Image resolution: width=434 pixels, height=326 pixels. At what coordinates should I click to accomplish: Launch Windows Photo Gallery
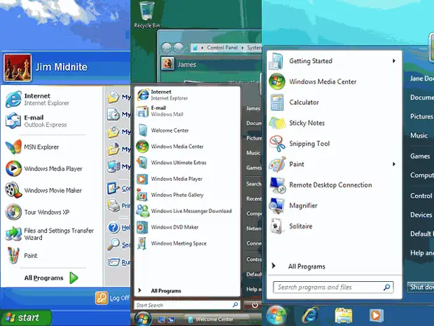point(176,195)
